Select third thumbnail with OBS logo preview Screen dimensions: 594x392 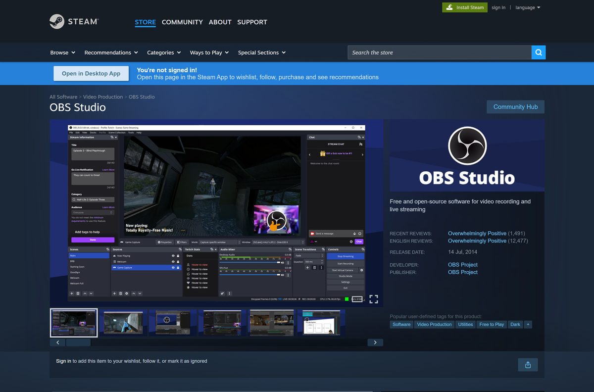pos(173,323)
